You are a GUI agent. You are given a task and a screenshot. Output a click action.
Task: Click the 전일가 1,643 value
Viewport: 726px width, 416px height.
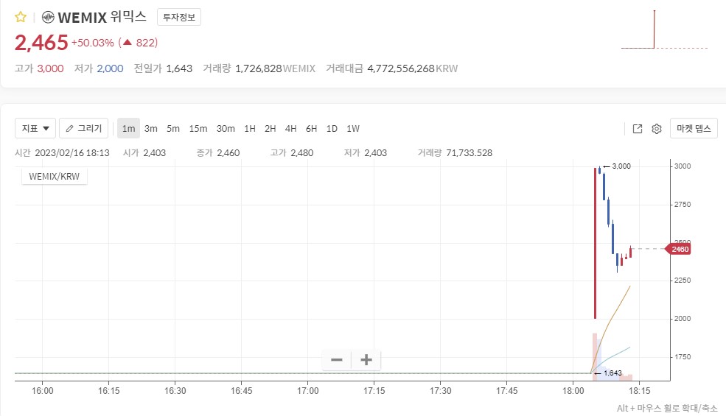(163, 68)
